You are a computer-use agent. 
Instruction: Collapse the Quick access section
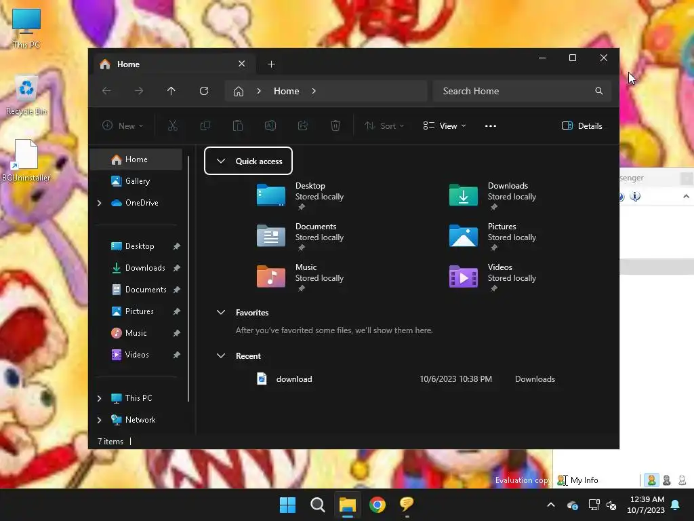pyautogui.click(x=221, y=161)
